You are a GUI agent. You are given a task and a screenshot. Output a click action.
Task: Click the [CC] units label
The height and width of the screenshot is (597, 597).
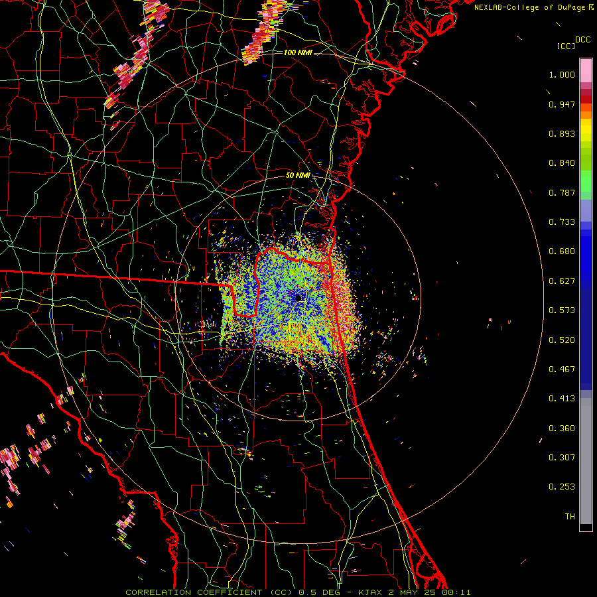566,46
